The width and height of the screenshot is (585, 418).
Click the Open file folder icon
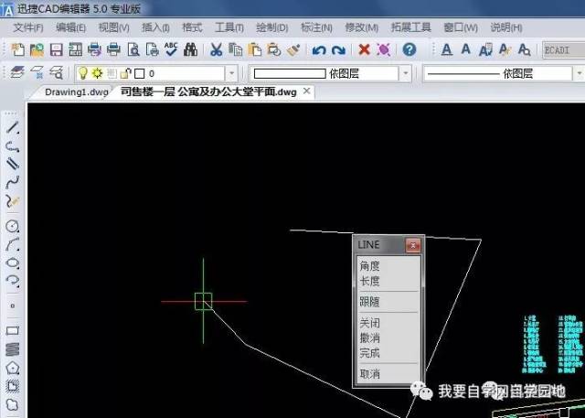point(37,49)
